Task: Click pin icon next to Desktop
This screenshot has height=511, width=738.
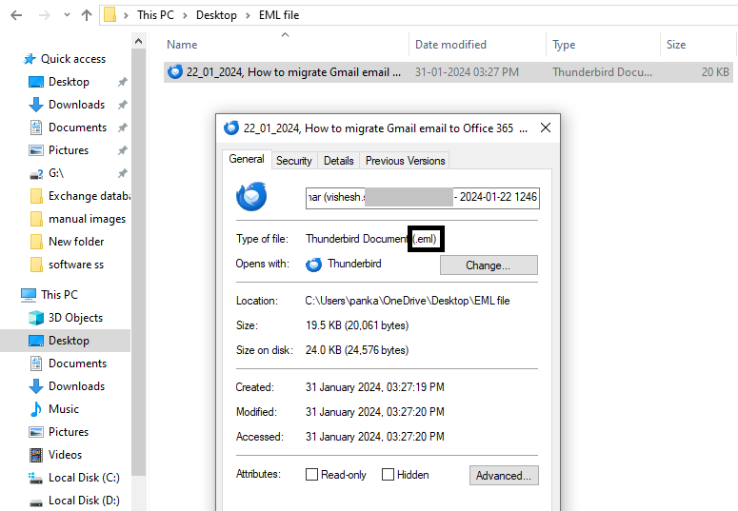Action: click(x=123, y=82)
